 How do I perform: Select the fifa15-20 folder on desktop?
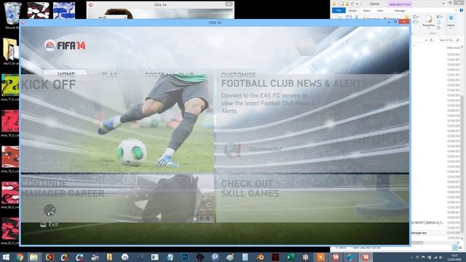coord(11,52)
